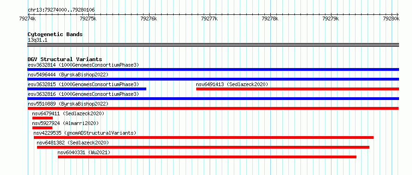Click the esv3632814 blue variant bar

click(x=213, y=69)
